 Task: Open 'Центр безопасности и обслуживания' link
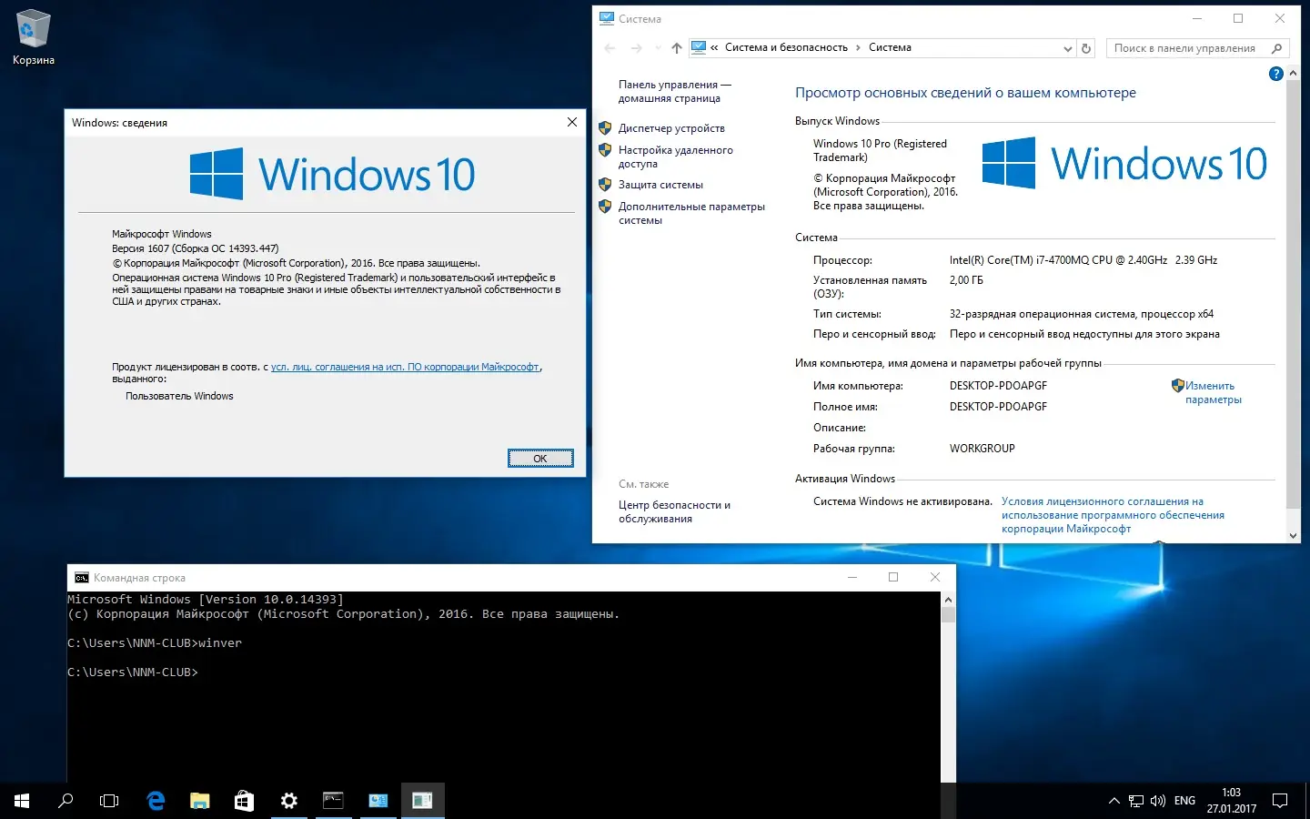click(674, 511)
